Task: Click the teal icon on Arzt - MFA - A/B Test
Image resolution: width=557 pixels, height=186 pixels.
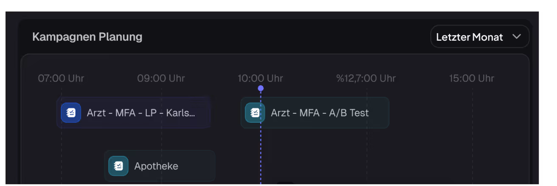Action: 255,113
